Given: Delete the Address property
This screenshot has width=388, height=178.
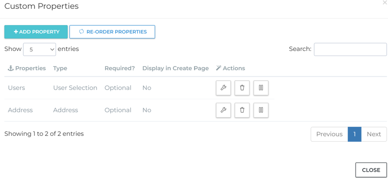Looking at the screenshot, I should click(242, 110).
